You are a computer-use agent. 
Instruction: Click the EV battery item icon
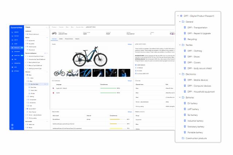tap(185, 103)
